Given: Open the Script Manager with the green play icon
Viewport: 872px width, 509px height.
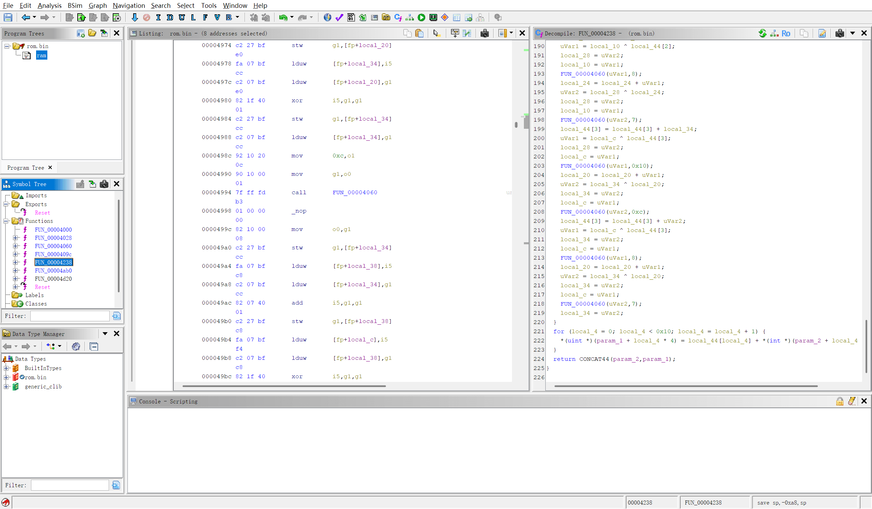Looking at the screenshot, I should pos(421,17).
